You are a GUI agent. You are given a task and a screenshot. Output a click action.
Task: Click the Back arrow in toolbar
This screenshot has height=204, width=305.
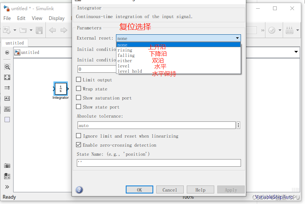pos(52,30)
